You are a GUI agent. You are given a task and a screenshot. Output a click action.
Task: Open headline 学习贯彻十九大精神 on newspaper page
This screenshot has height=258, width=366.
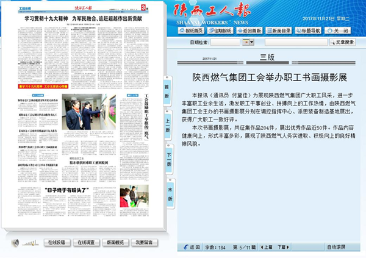[x=84, y=18]
